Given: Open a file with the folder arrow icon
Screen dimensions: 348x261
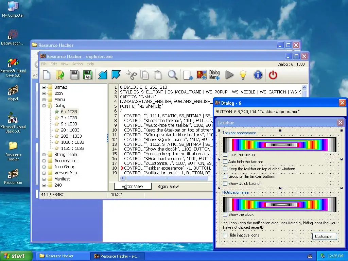Looking at the screenshot, I should (60, 75).
